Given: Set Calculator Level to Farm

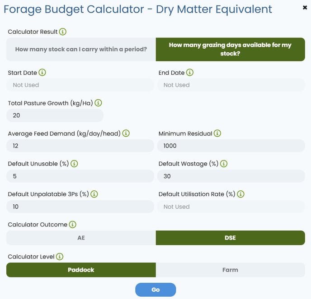Looking at the screenshot, I should coord(230,270).
